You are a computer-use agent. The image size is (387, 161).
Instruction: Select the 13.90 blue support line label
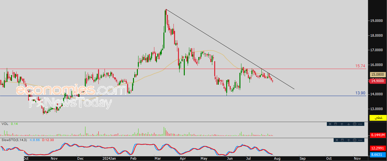360,93
